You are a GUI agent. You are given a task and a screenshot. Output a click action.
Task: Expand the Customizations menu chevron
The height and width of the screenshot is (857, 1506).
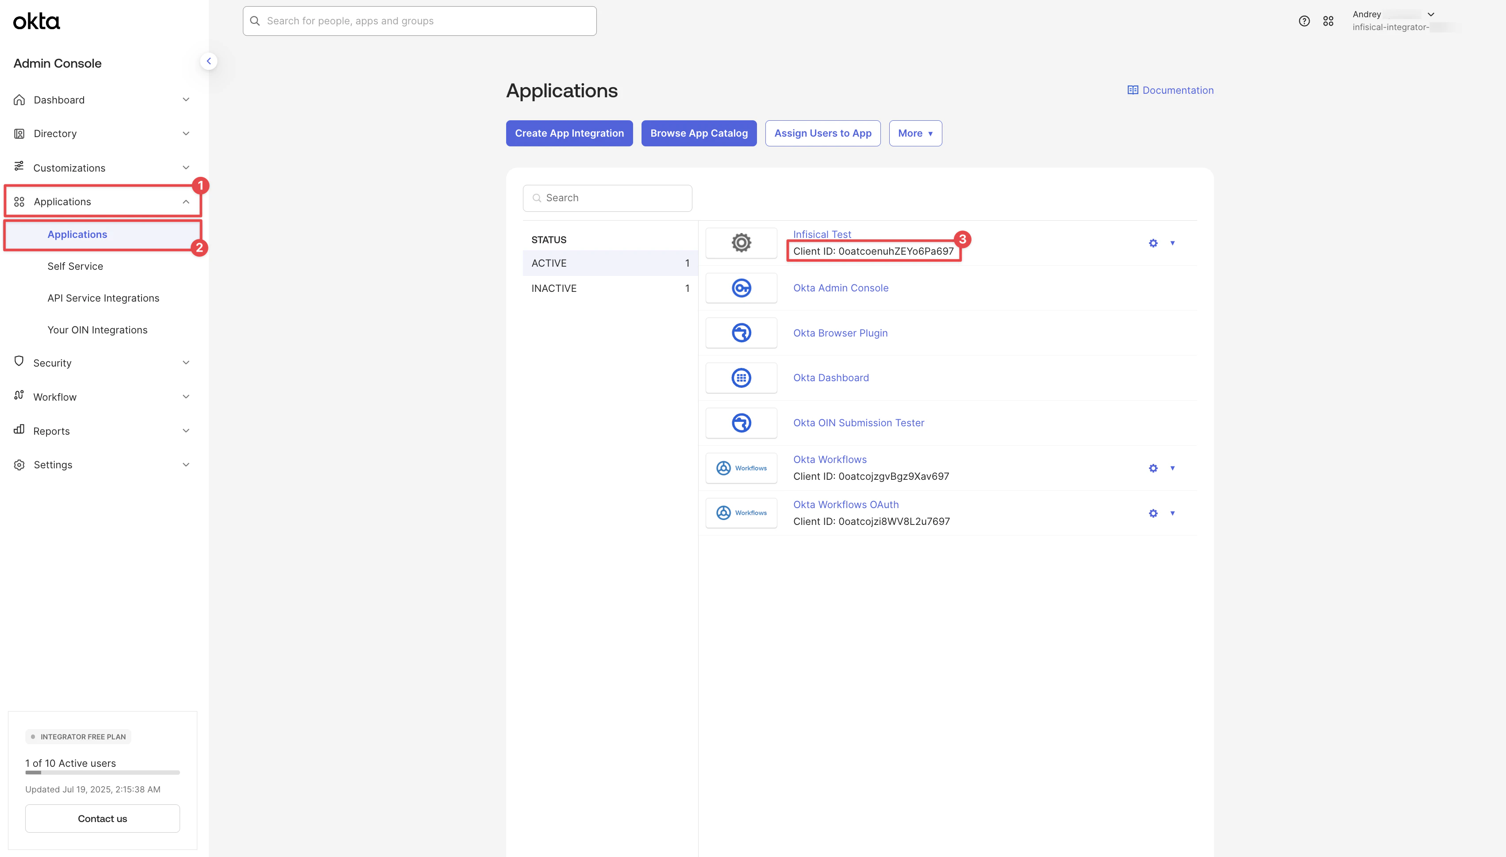[x=186, y=168]
